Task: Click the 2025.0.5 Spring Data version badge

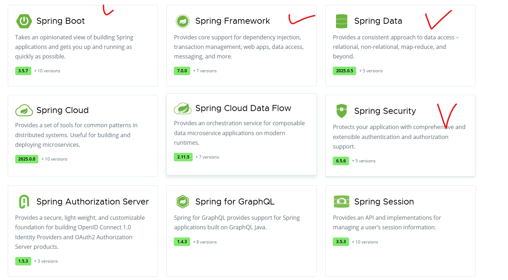Action: [x=344, y=71]
